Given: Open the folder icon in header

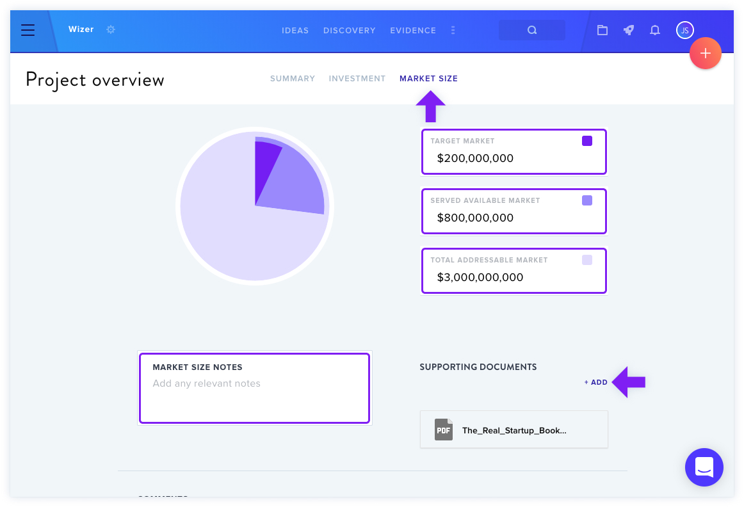Looking at the screenshot, I should pos(602,30).
